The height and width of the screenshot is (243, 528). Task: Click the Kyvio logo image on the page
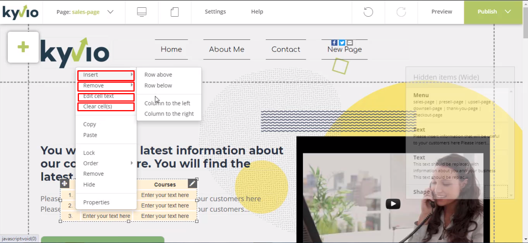coord(75,53)
